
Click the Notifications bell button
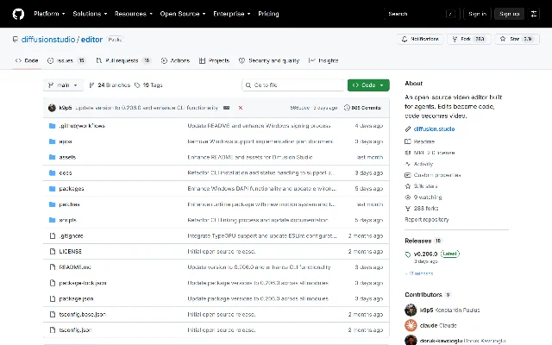420,39
